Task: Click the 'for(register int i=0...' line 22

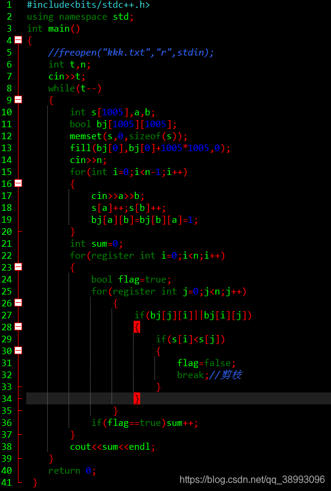Action: tap(147, 256)
